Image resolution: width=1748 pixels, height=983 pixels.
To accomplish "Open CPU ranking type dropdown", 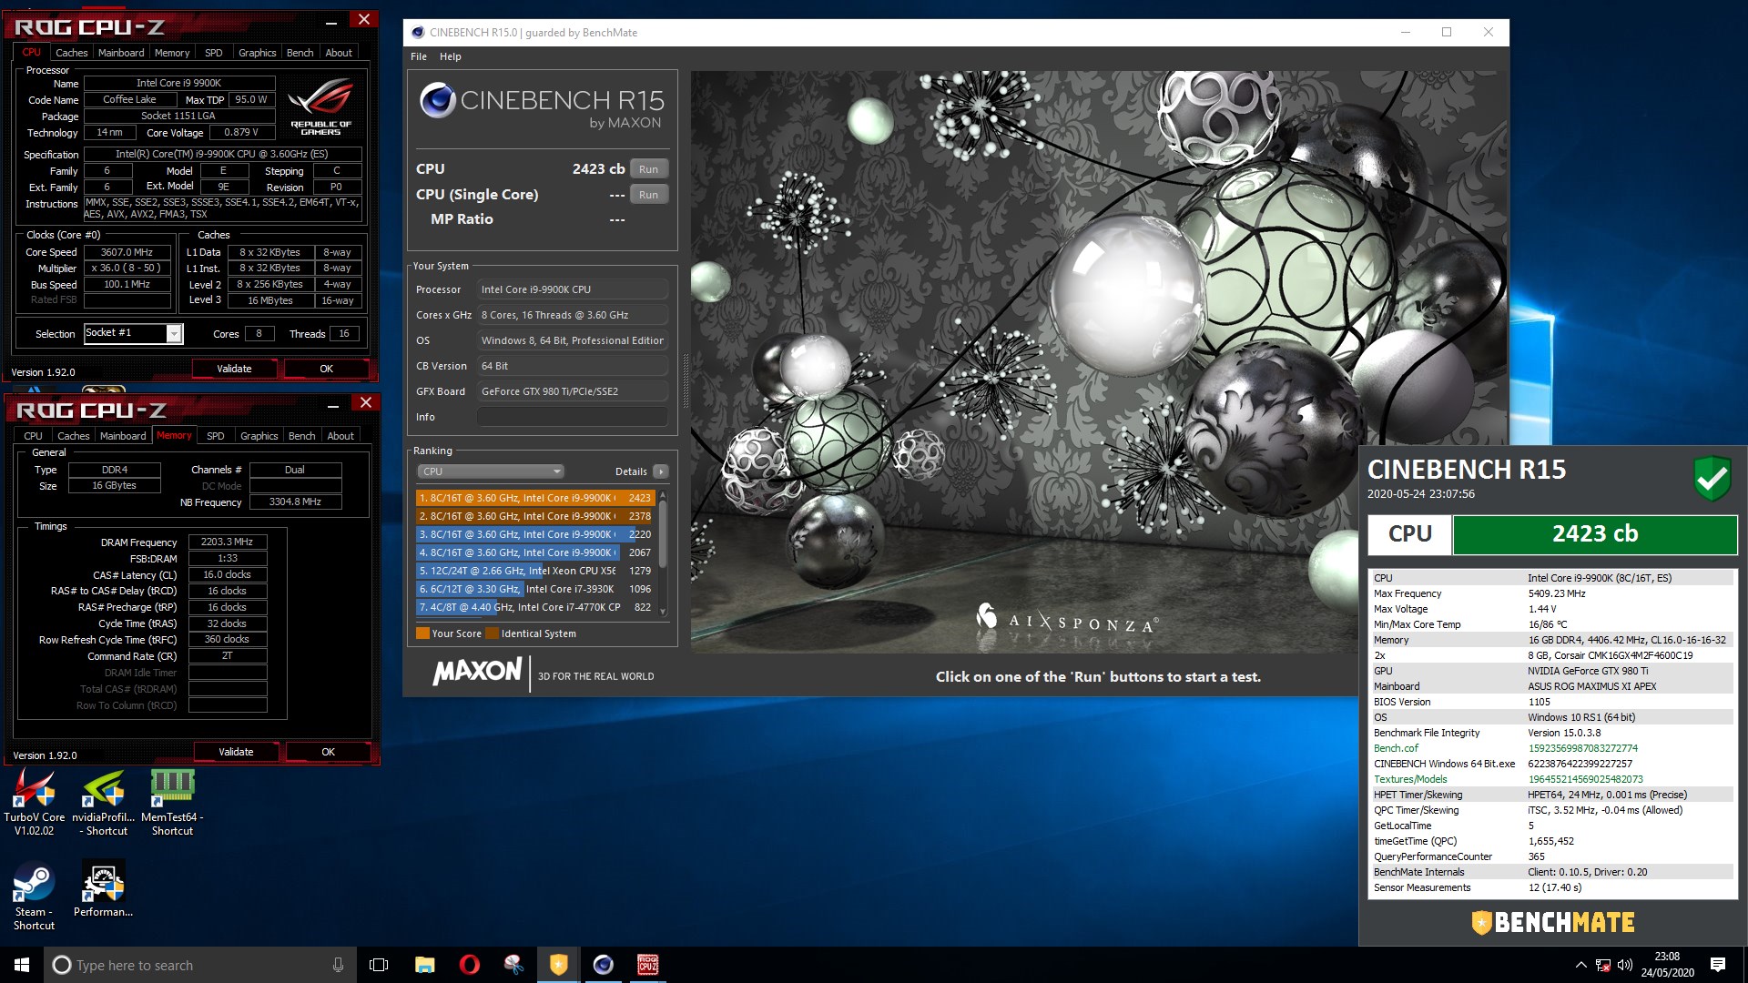I will tap(491, 471).
